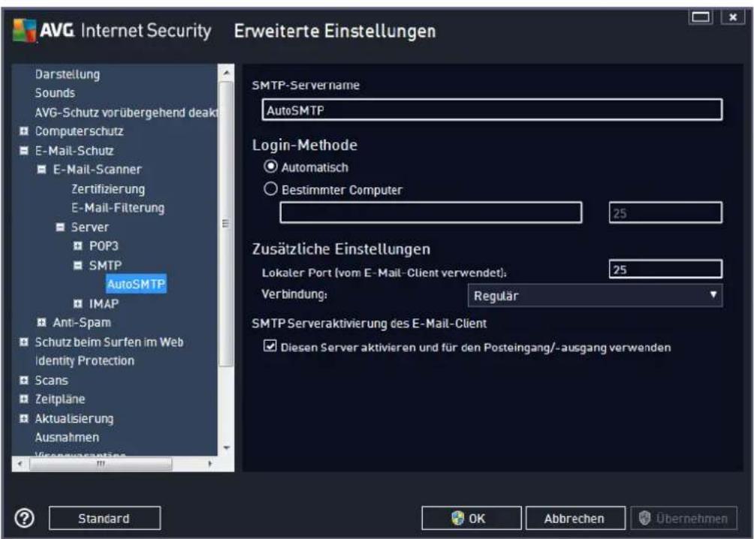Open the Darstellung settings
Image resolution: width=754 pixels, height=539 pixels.
[x=68, y=74]
